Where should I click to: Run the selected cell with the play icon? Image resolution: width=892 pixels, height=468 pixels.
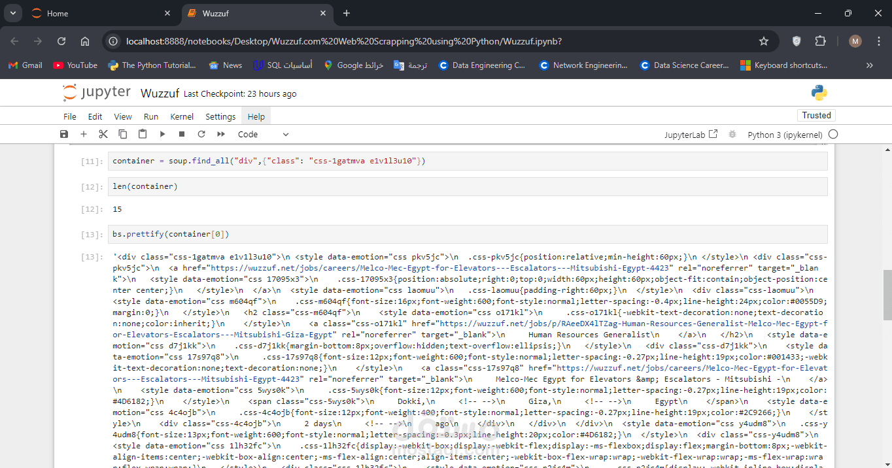(x=162, y=134)
